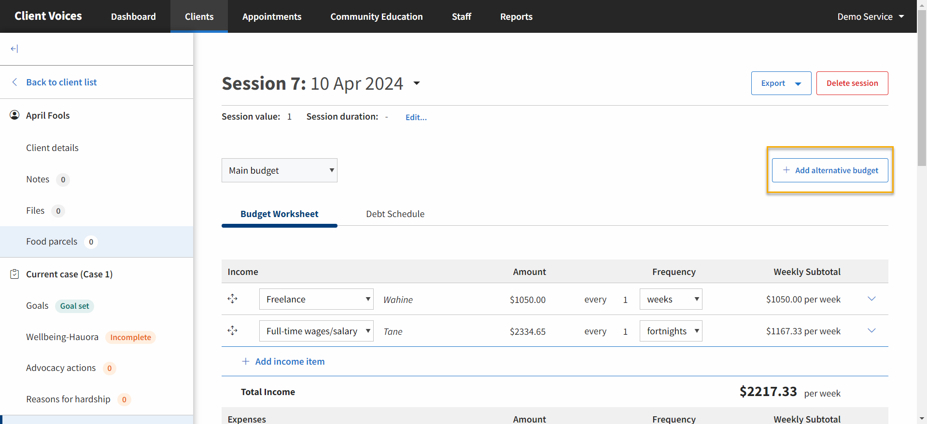
Task: Go to Appointments in the top nav
Action: click(x=272, y=16)
